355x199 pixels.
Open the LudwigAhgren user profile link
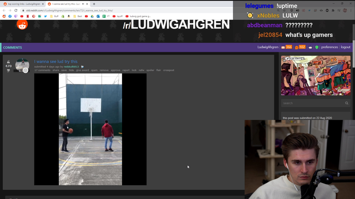[268, 47]
